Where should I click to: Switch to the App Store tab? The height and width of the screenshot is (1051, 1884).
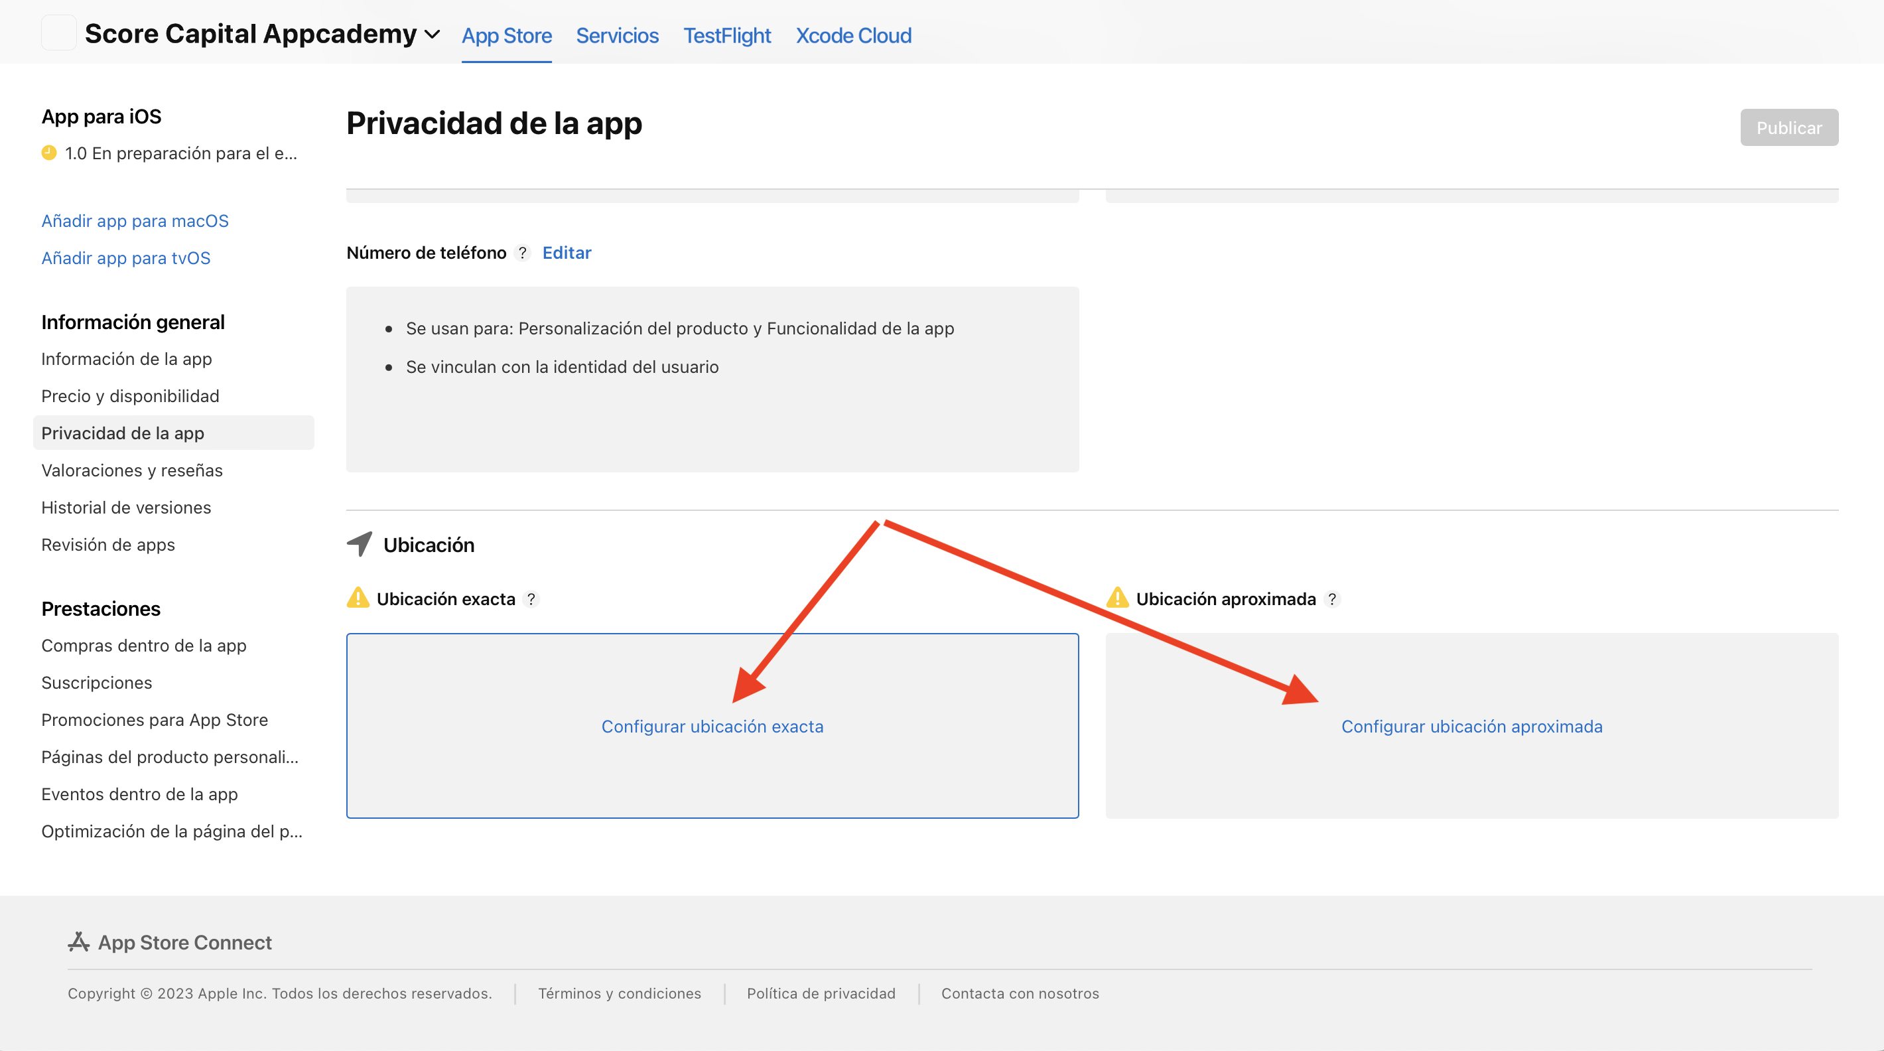pos(506,35)
